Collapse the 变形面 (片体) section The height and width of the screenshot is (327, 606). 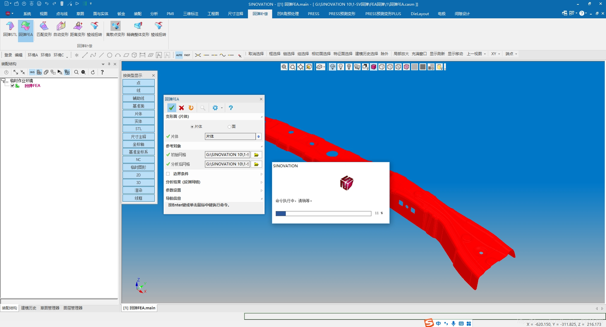coord(261,117)
